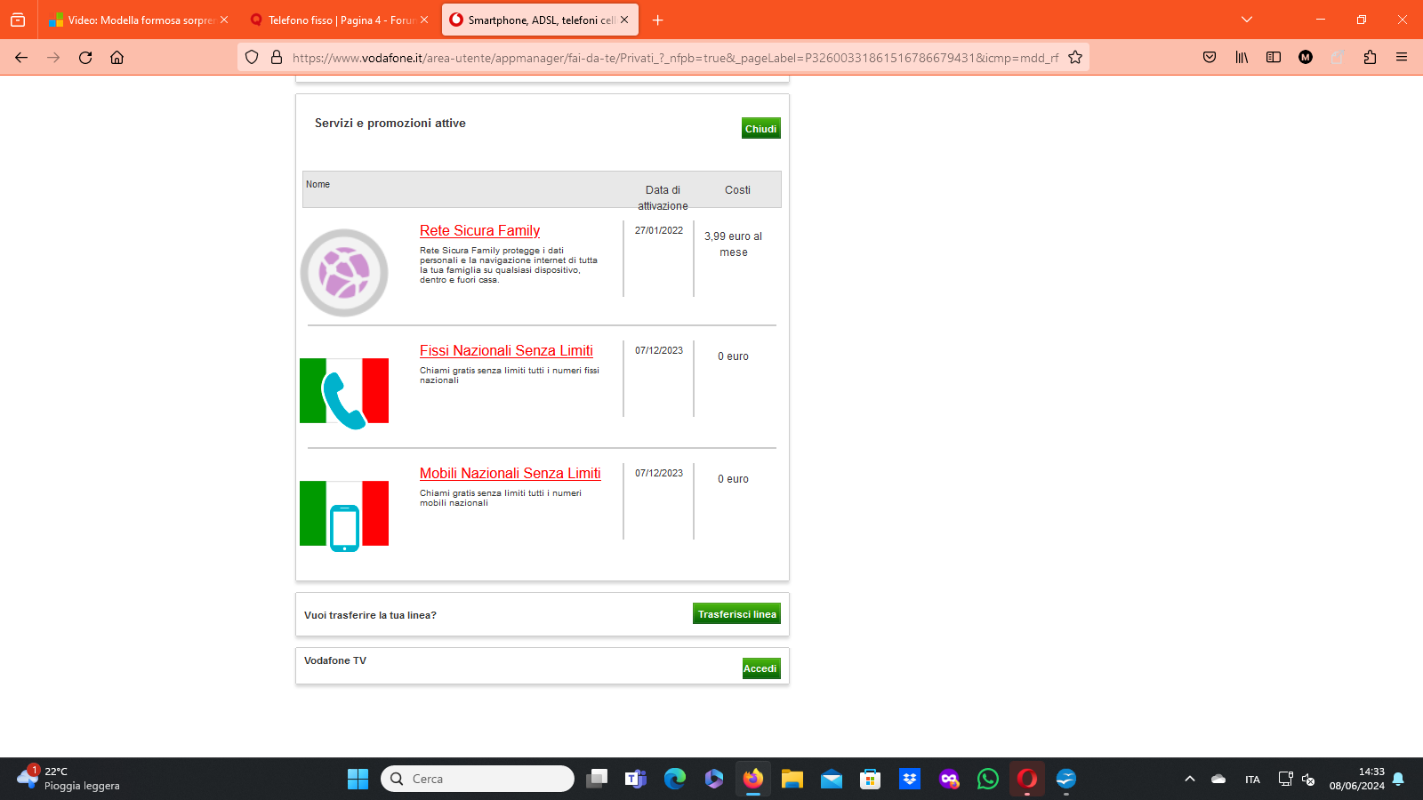Select the 3,99 euro al mese cost
This screenshot has height=800, width=1423.
(x=733, y=244)
